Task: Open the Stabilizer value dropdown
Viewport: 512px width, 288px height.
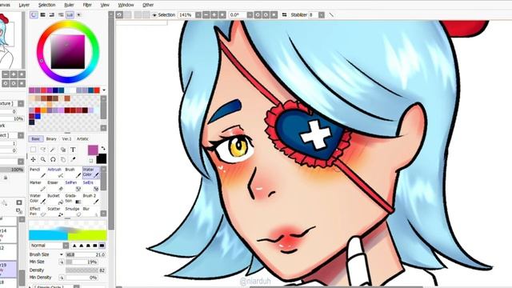Action: (x=322, y=15)
